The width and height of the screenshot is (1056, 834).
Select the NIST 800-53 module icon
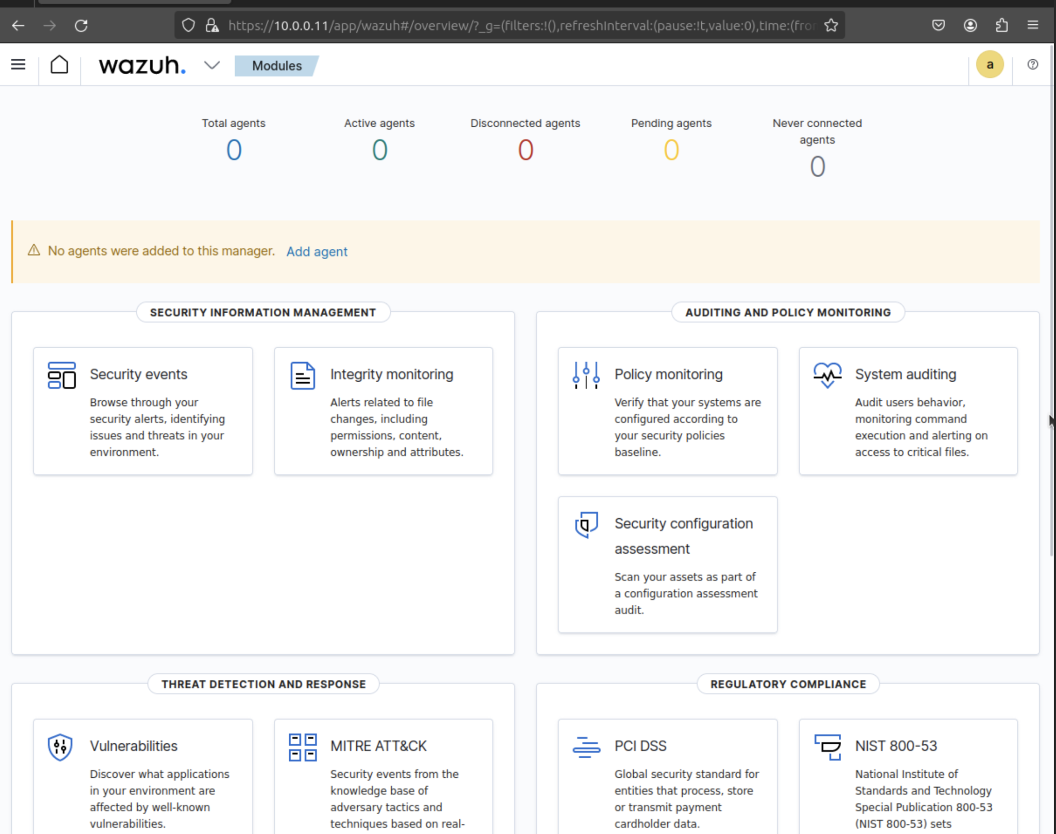pyautogui.click(x=828, y=747)
